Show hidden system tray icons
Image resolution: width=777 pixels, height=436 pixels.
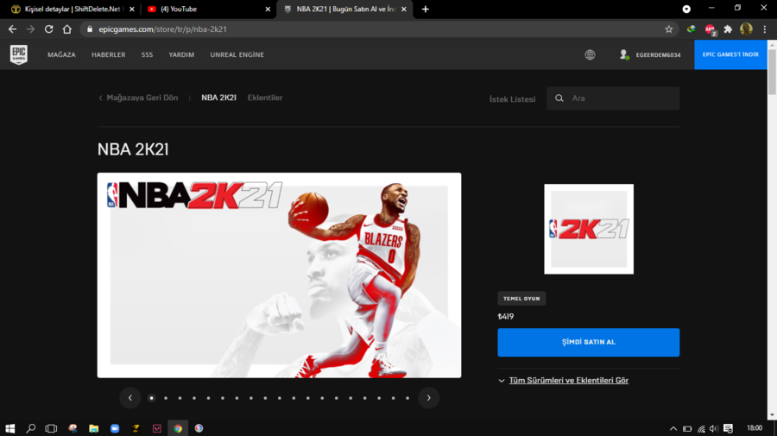[673, 428]
